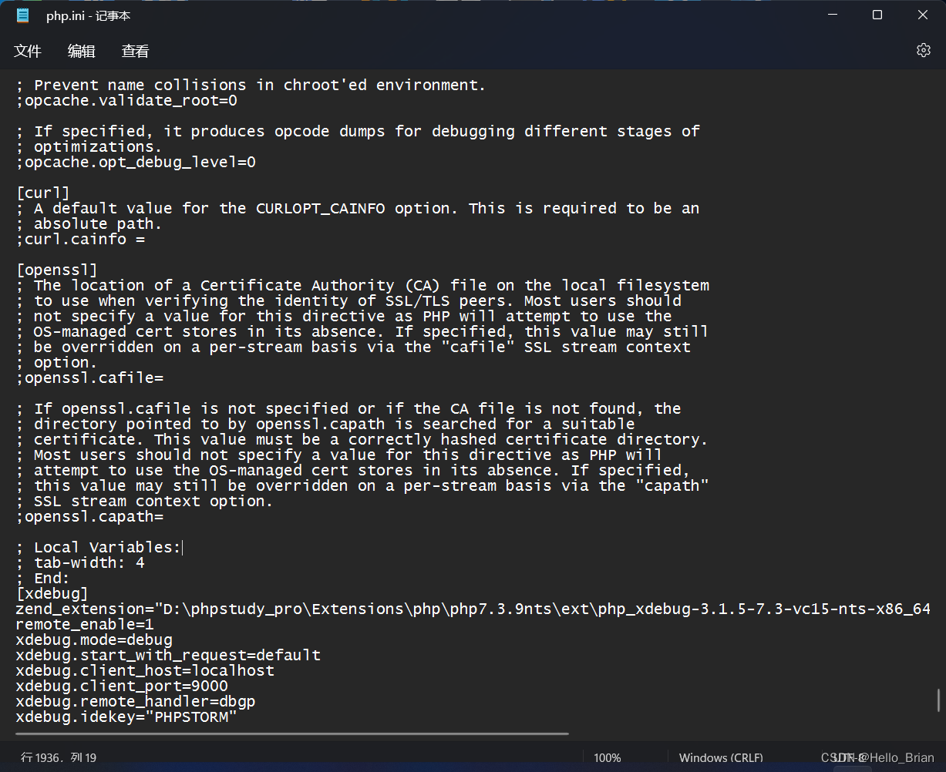Click the line ';opcache.opt_debug_level=0'
The height and width of the screenshot is (772, 946).
[136, 162]
